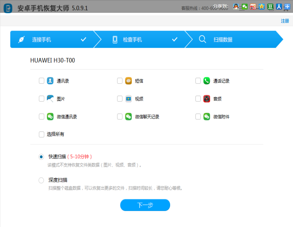This screenshot has width=293, height=227.
Task: Check 微信聊天记录 for recovery
Action: [x=120, y=117]
